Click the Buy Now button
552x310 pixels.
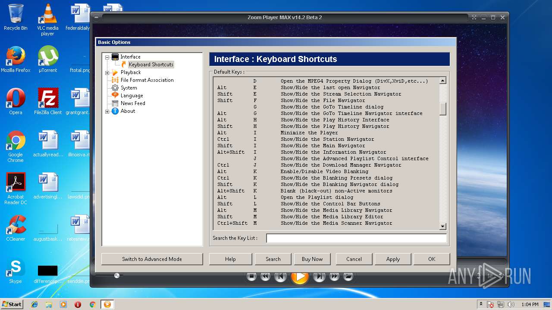tap(312, 259)
